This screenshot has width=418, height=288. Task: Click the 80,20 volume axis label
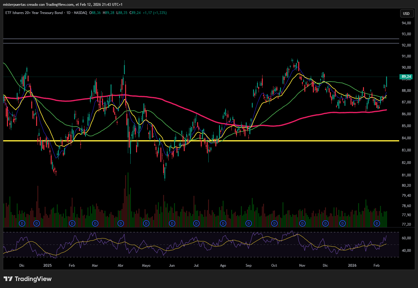pos(406,185)
